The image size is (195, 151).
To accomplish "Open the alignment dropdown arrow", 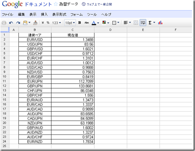I will pyautogui.click(x=130, y=22).
